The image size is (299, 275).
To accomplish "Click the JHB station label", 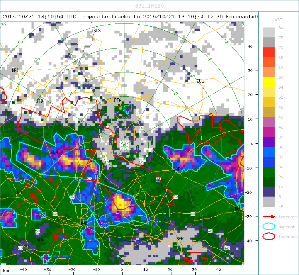I will pyautogui.click(x=84, y=223).
